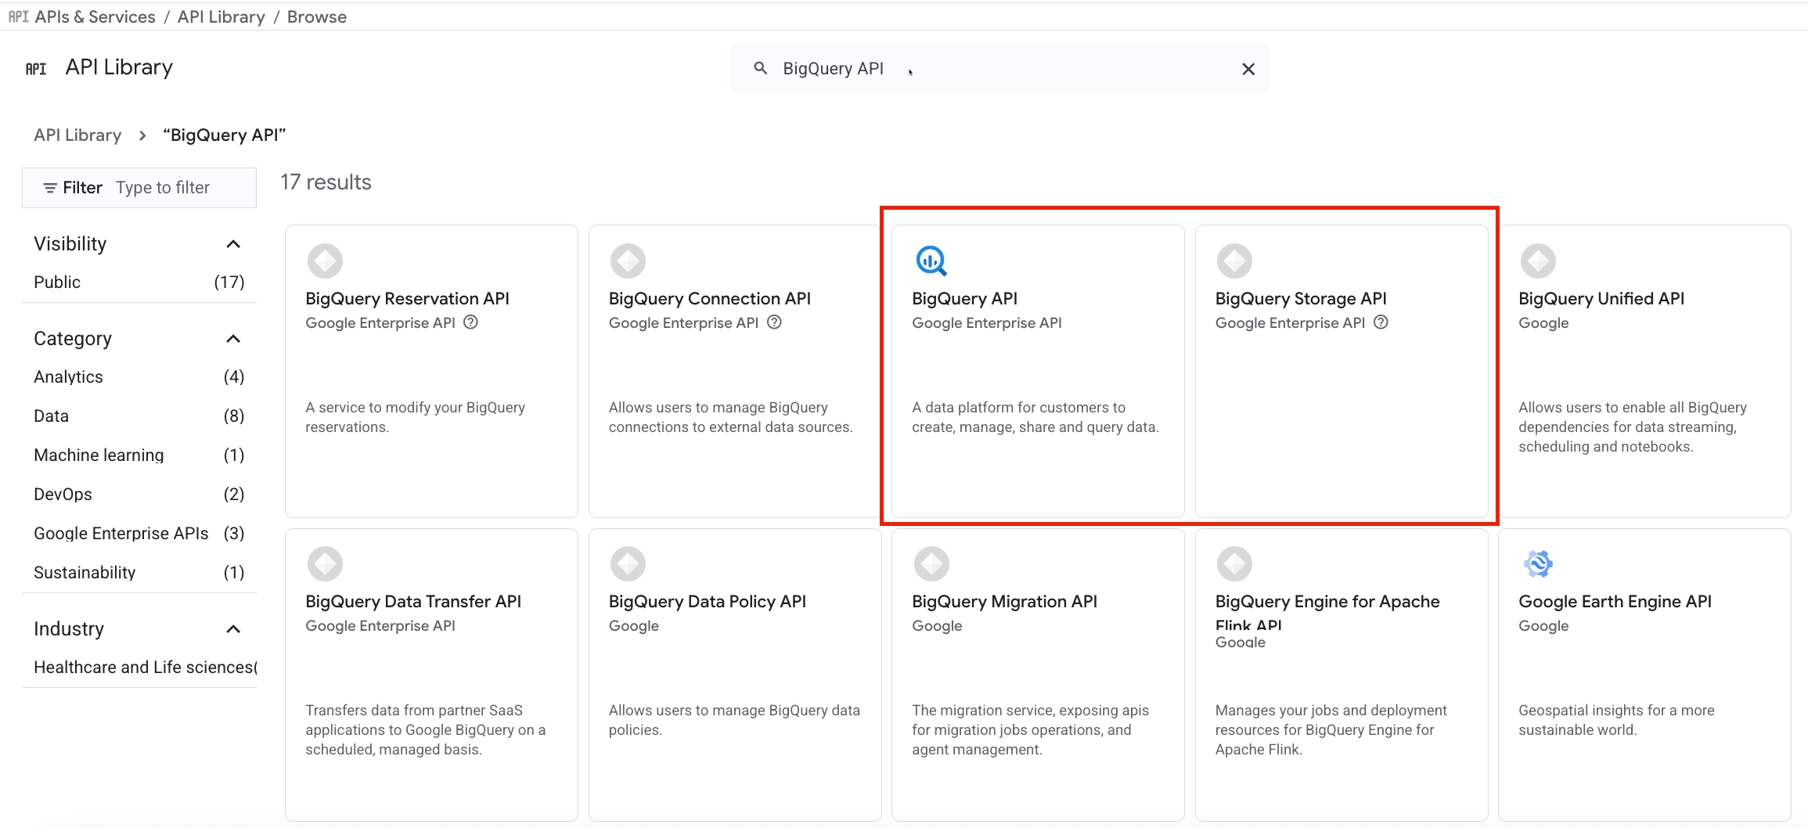Filter by Public visibility
Screen dimensions: 1808x828
(x=139, y=282)
